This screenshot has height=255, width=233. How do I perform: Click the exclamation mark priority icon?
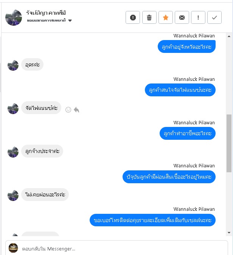[198, 17]
